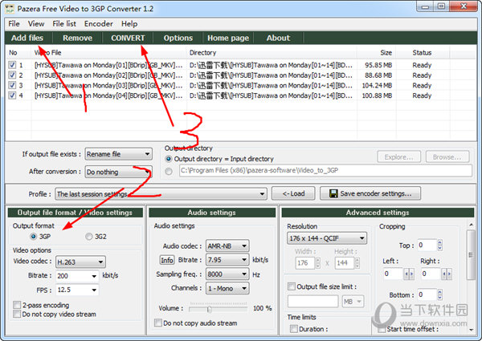This screenshot has height=341, width=482.
Task: Click cropping Left value field
Action: (x=393, y=274)
